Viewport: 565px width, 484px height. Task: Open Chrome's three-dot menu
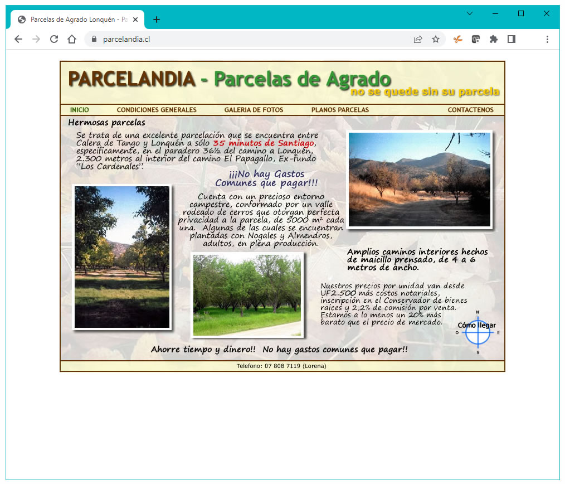(x=547, y=40)
